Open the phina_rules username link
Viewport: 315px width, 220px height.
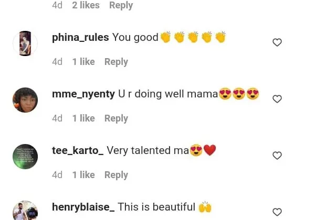(80, 38)
